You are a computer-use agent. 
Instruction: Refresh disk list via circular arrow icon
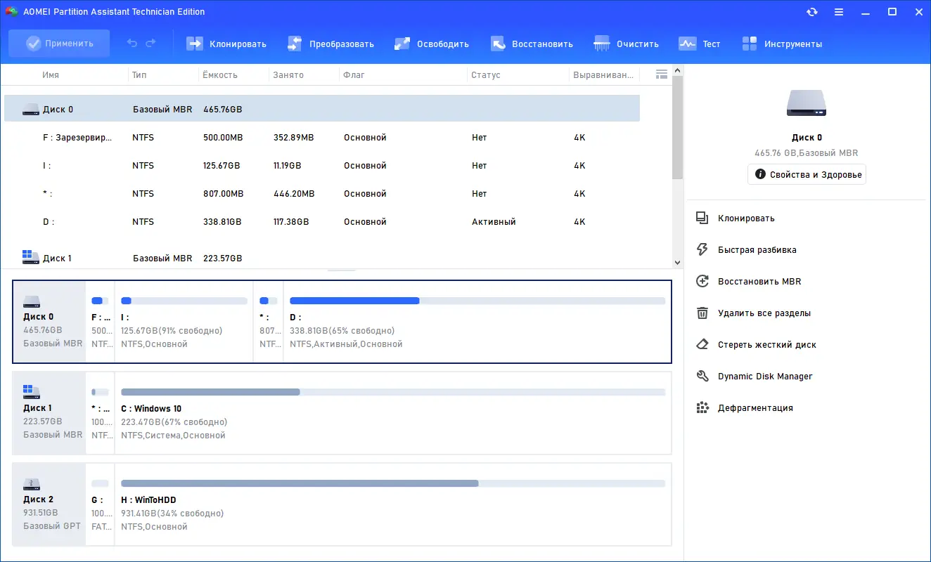(812, 12)
